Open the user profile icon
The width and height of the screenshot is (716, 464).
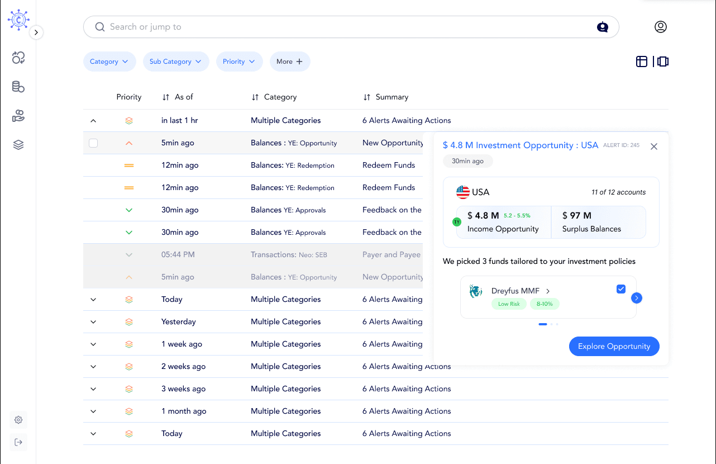[661, 27]
